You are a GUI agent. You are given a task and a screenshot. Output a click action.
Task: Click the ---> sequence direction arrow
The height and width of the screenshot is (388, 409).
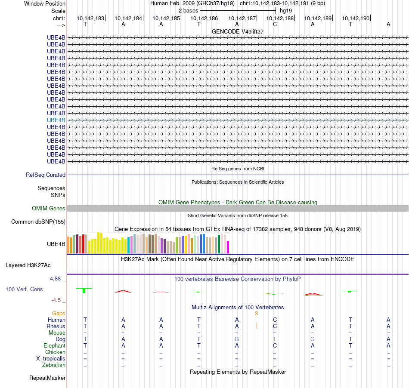coord(61,25)
